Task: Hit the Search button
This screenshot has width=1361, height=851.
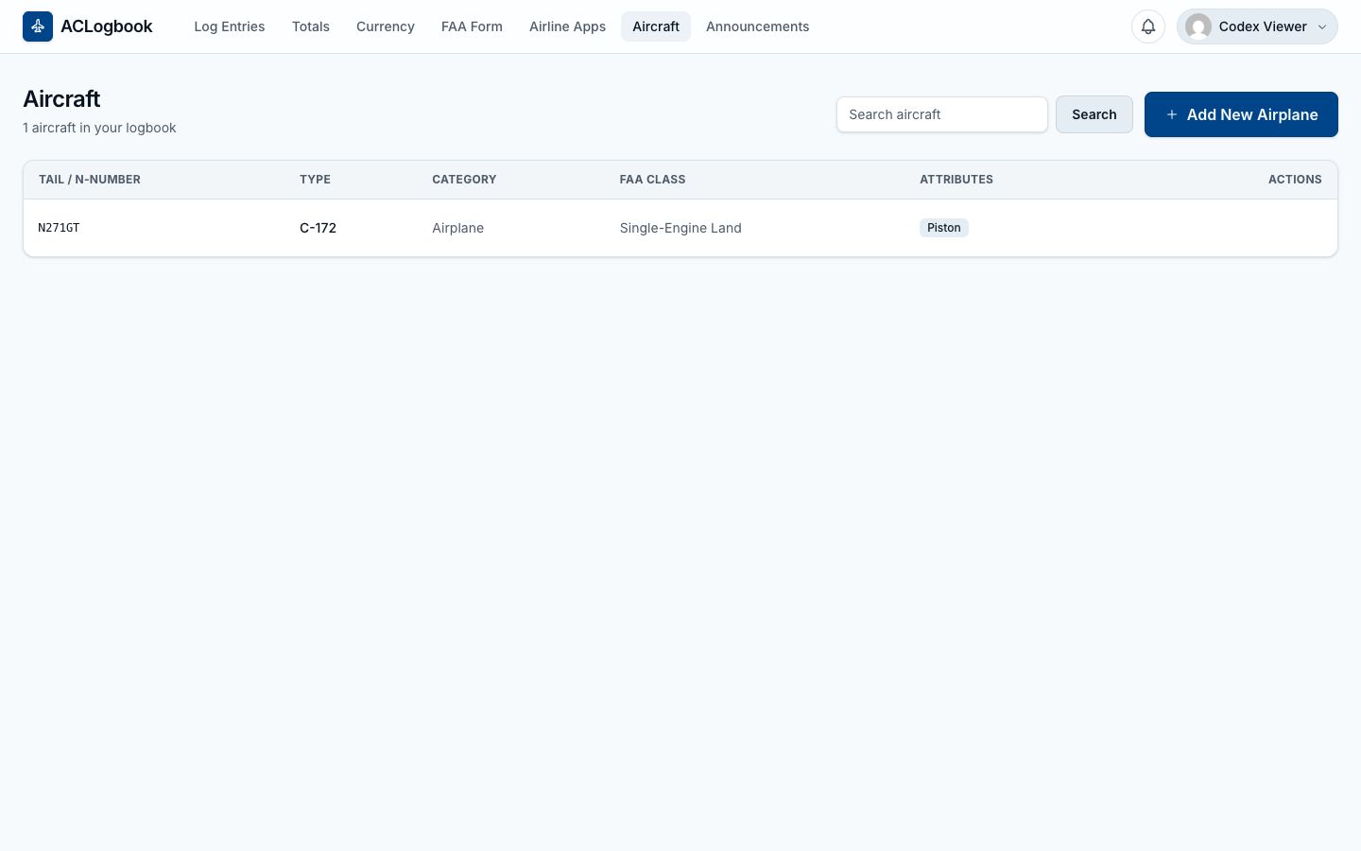Action: pyautogui.click(x=1094, y=114)
